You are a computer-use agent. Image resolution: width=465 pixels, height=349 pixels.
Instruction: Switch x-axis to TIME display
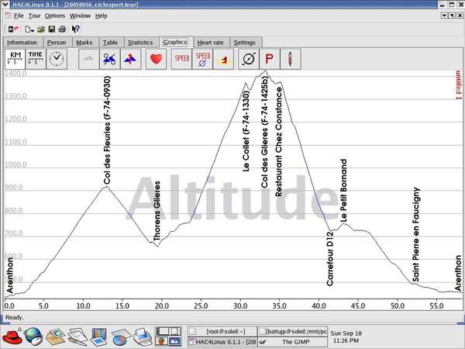pos(36,59)
